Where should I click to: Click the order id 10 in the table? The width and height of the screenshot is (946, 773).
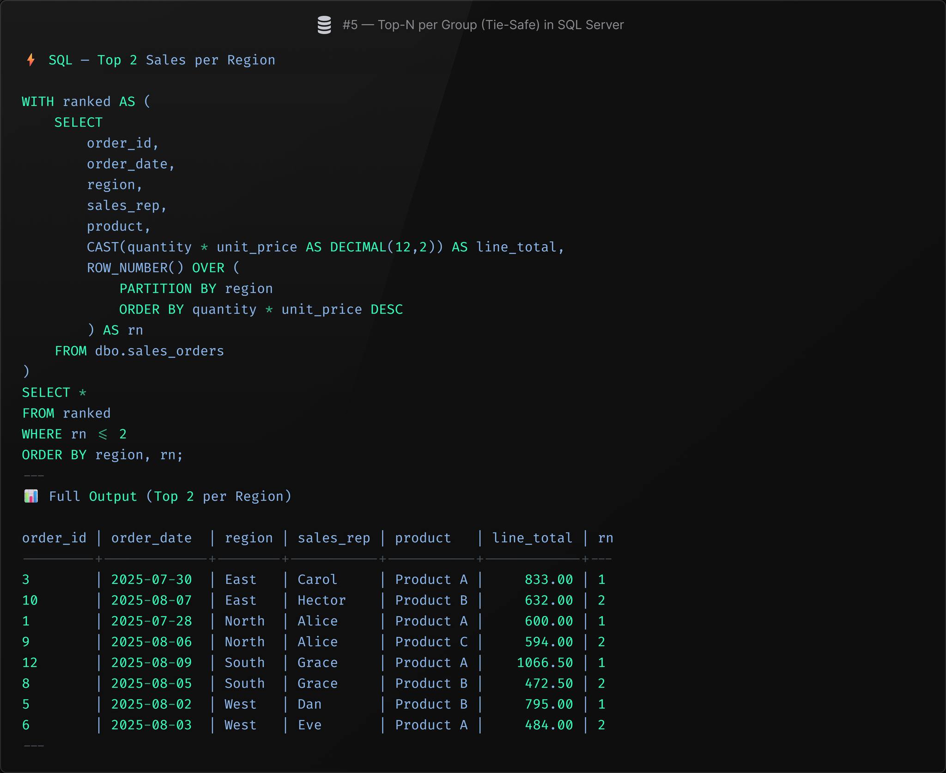30,600
